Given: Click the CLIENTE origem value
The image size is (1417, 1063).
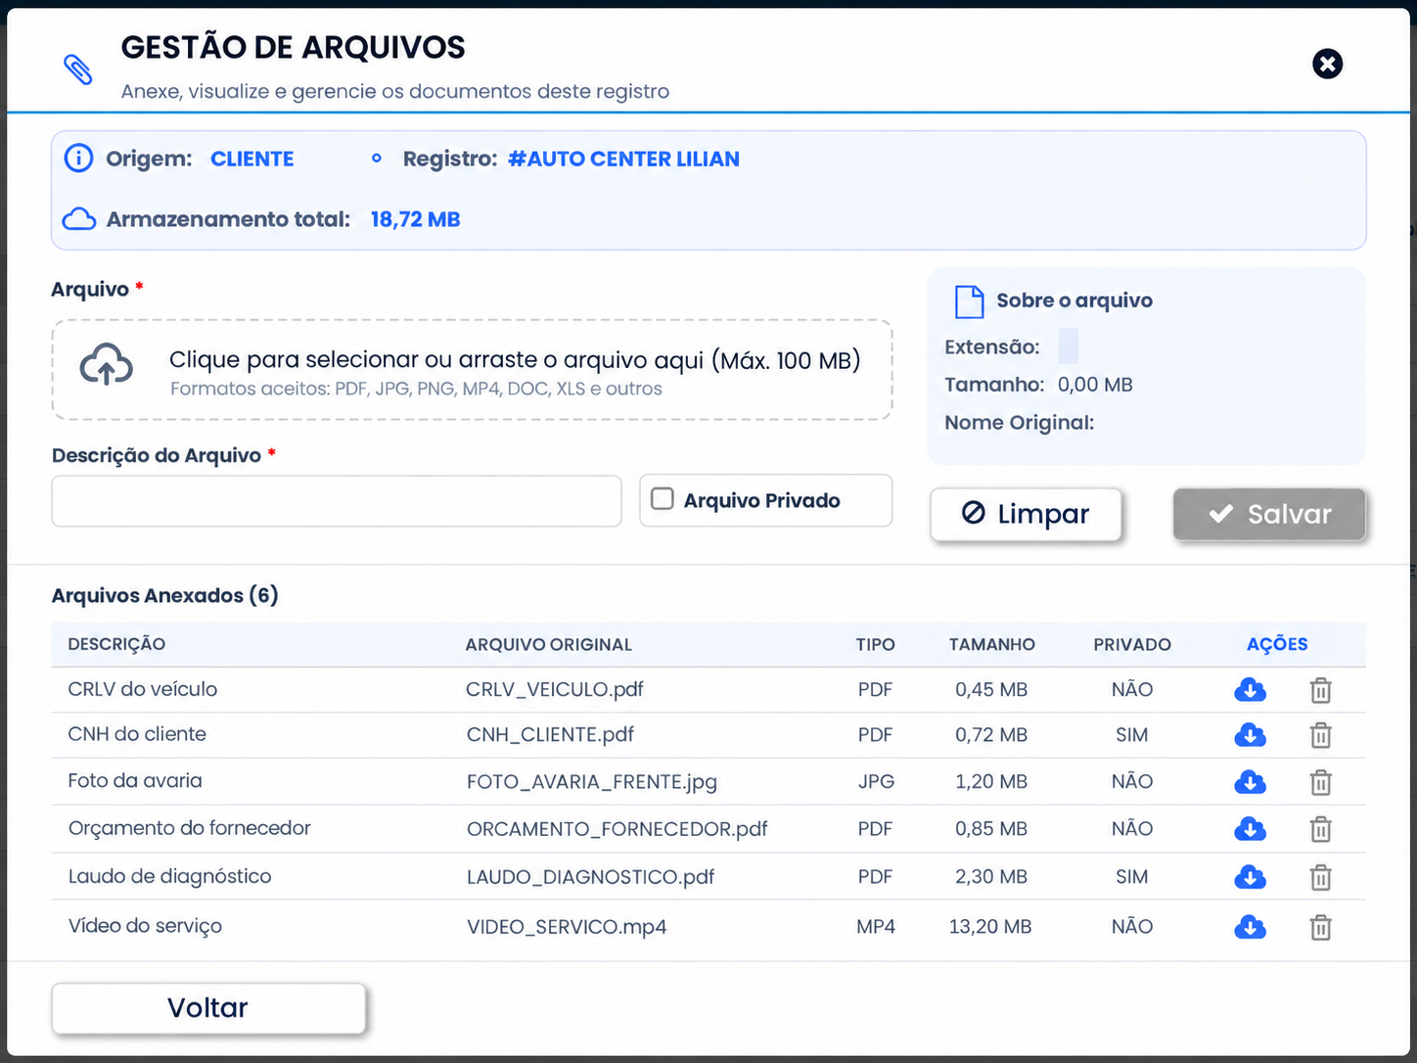Looking at the screenshot, I should click(252, 159).
